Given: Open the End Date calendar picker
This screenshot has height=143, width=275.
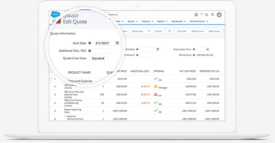Looking at the screenshot, I should (x=158, y=49).
